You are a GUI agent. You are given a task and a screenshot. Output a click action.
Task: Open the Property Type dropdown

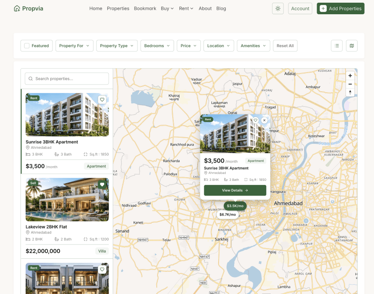click(x=117, y=45)
